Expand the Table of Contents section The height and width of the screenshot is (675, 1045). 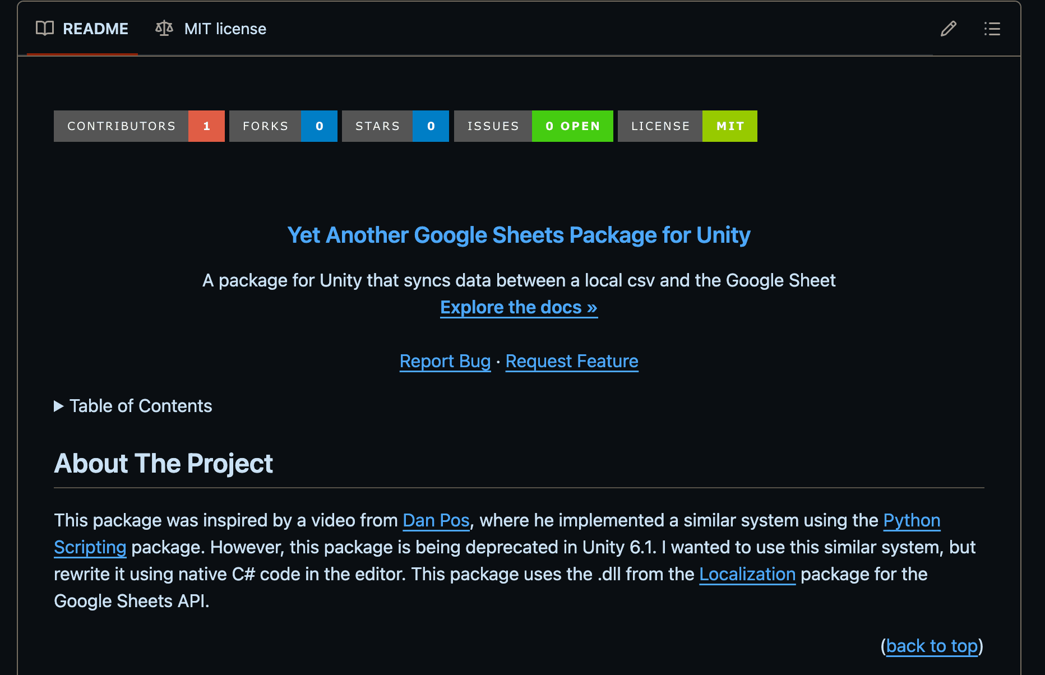coord(140,406)
